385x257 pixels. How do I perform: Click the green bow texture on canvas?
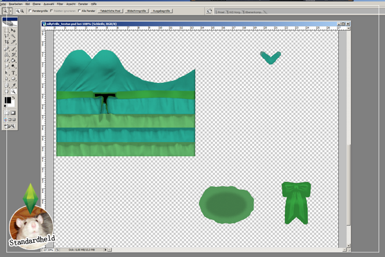tap(296, 203)
